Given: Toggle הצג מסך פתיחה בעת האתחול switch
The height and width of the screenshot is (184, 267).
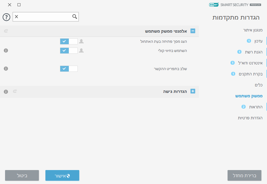Looking at the screenshot, I should click(x=69, y=42).
